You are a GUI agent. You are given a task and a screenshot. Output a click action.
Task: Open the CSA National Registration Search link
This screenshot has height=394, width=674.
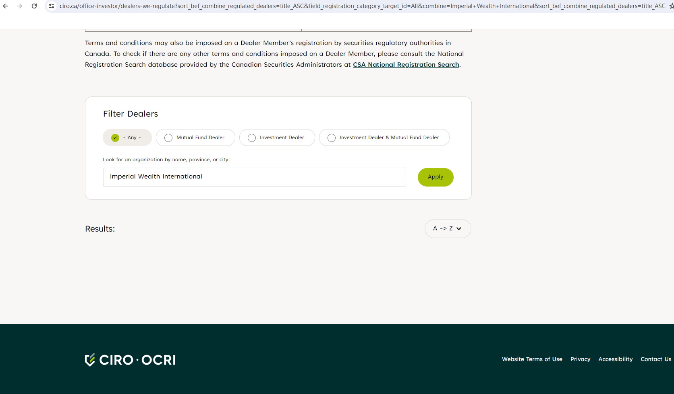point(406,65)
